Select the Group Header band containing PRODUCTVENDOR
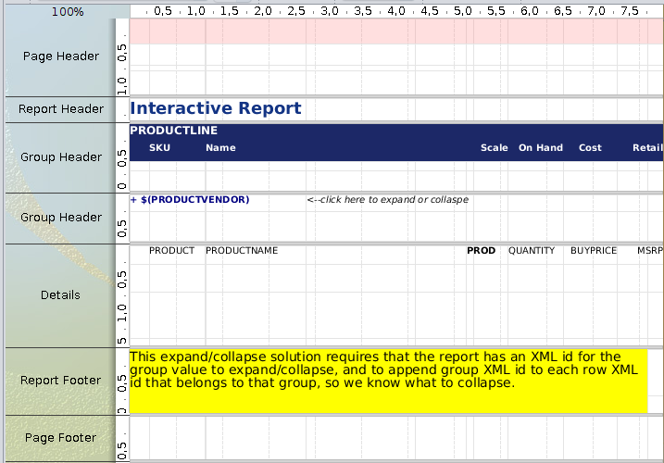The width and height of the screenshot is (664, 463). [60, 217]
